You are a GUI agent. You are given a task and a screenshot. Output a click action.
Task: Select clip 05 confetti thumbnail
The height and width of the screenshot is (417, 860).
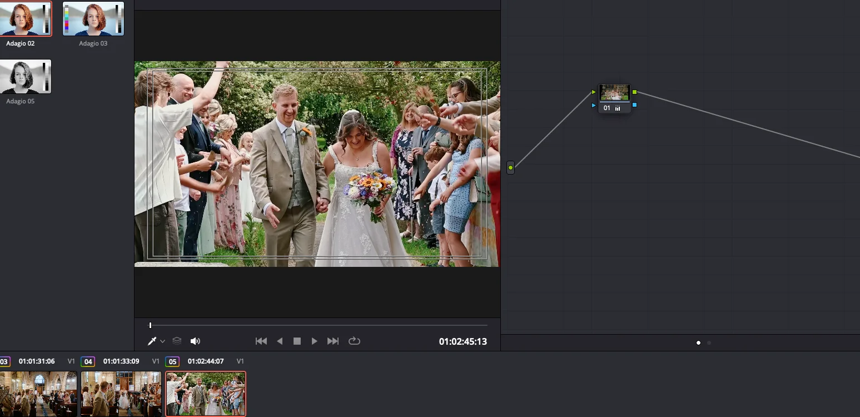pos(206,394)
